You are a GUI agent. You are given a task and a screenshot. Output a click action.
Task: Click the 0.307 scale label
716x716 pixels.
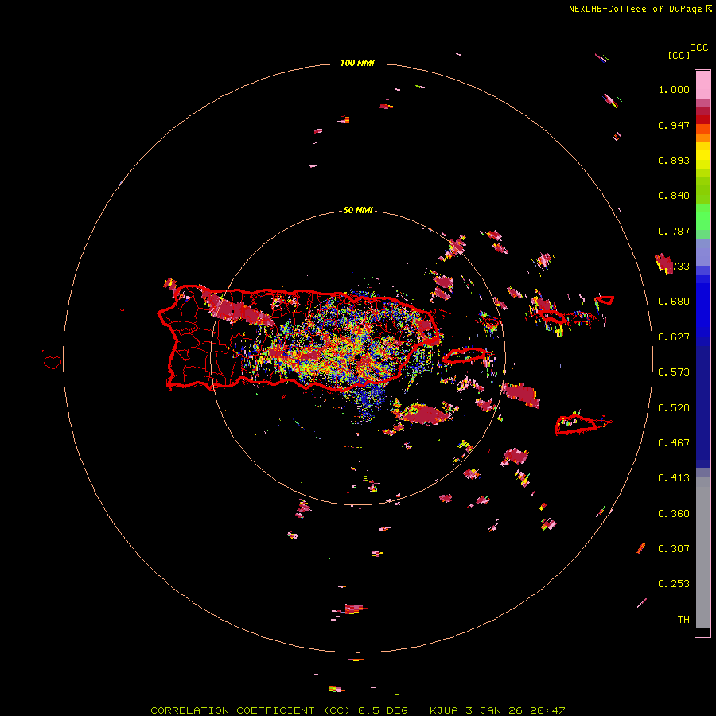click(674, 549)
